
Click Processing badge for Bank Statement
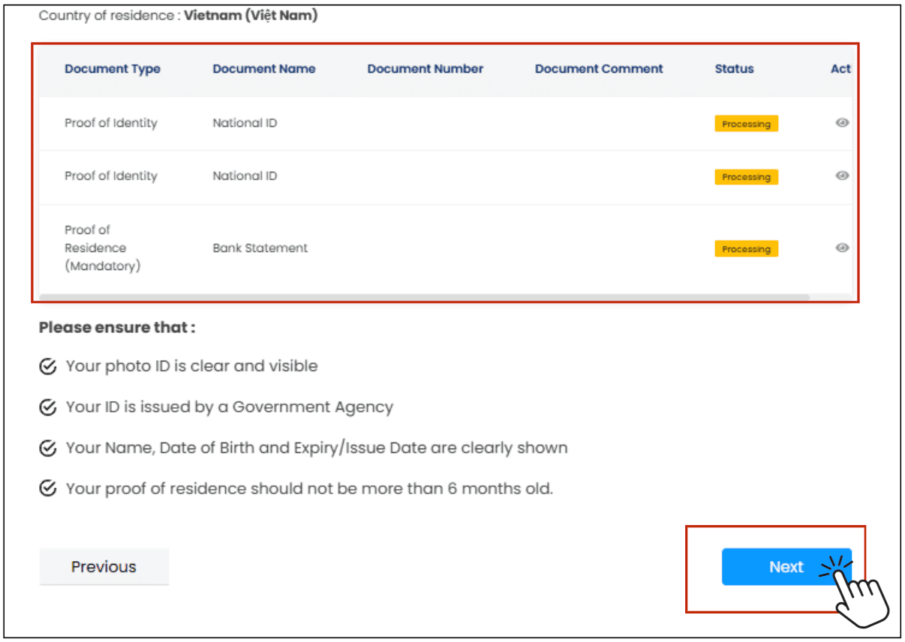746,249
